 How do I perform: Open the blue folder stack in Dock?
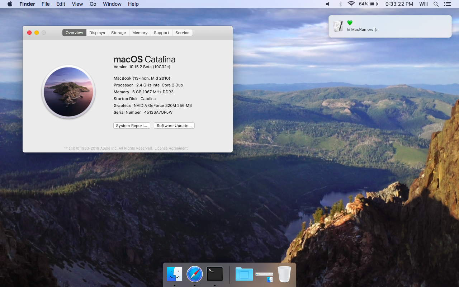tap(244, 274)
